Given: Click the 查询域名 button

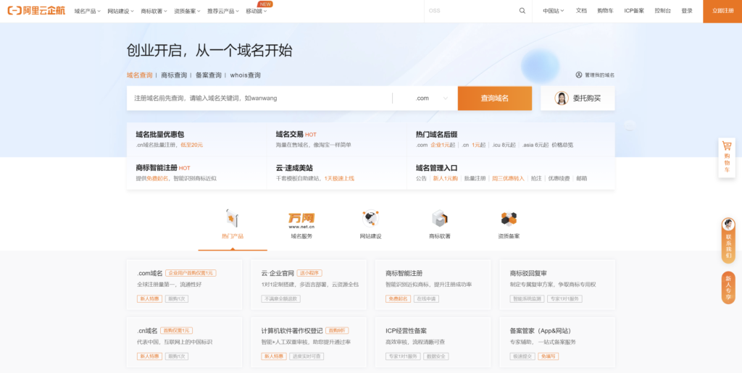Looking at the screenshot, I should pos(494,99).
